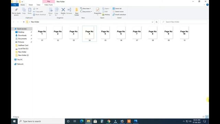
Task: Open the Explorer help icon
Action: coord(207,5)
